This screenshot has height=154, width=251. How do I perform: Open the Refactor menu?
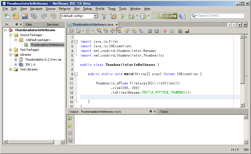(64, 9)
